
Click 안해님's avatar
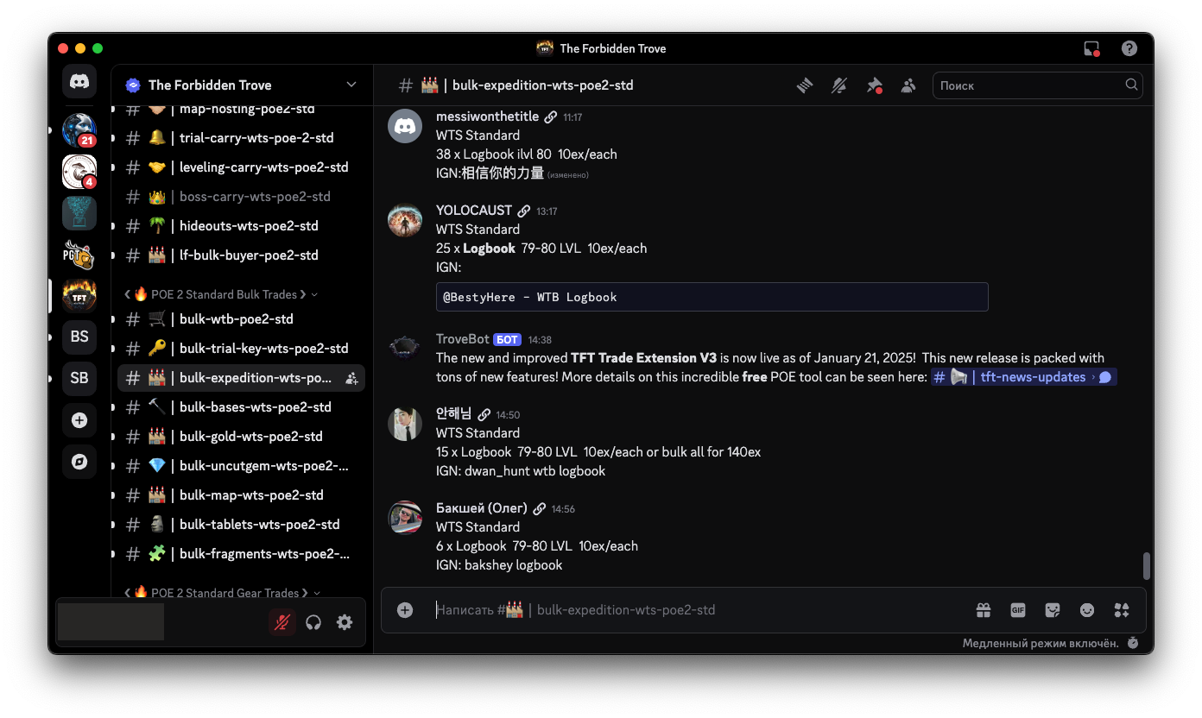405,424
